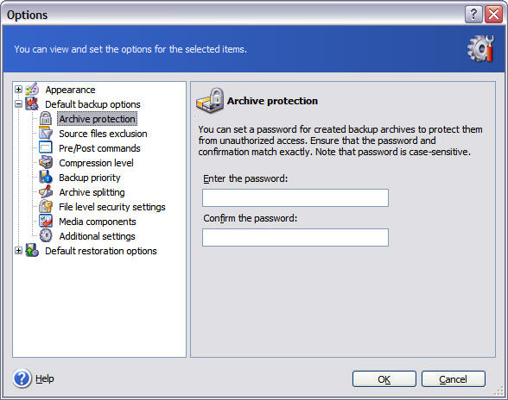Viewport: 508px width, 400px height.
Task: Click the Archive protection padlock icon in tree
Action: 46,119
